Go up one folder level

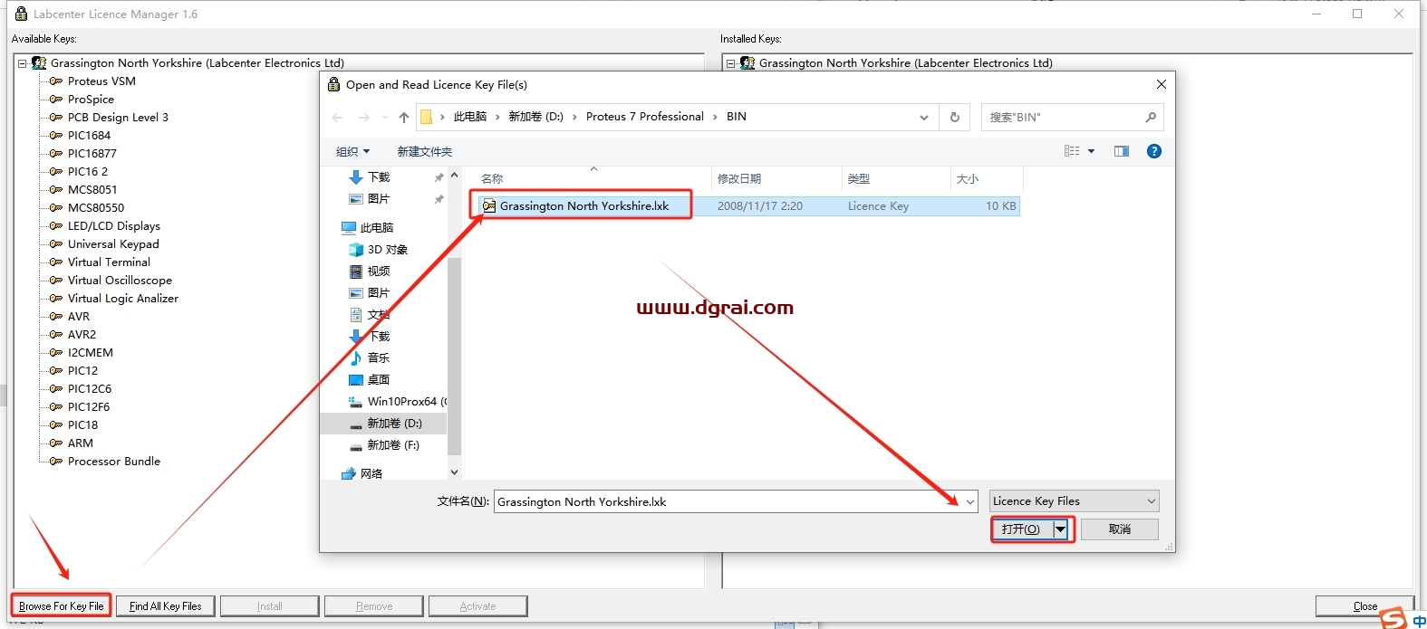click(x=404, y=117)
